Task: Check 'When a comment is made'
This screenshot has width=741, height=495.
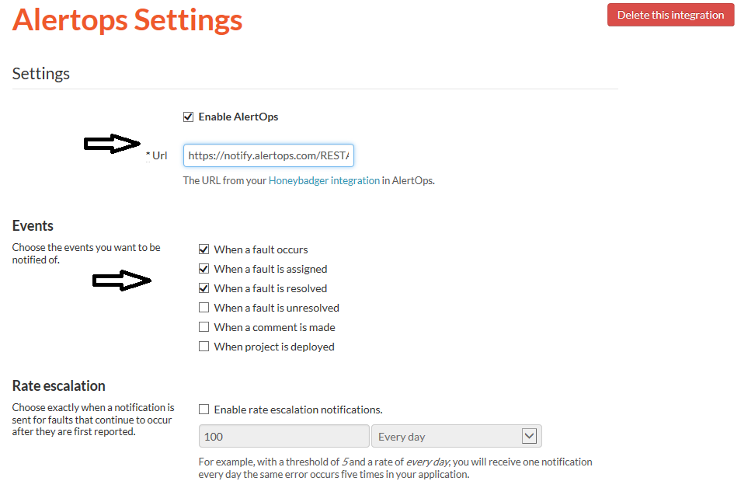Action: point(204,327)
